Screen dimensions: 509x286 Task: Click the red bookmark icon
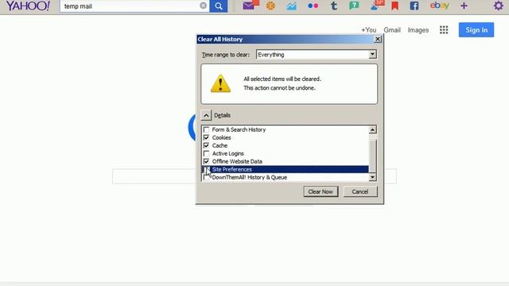tap(394, 6)
